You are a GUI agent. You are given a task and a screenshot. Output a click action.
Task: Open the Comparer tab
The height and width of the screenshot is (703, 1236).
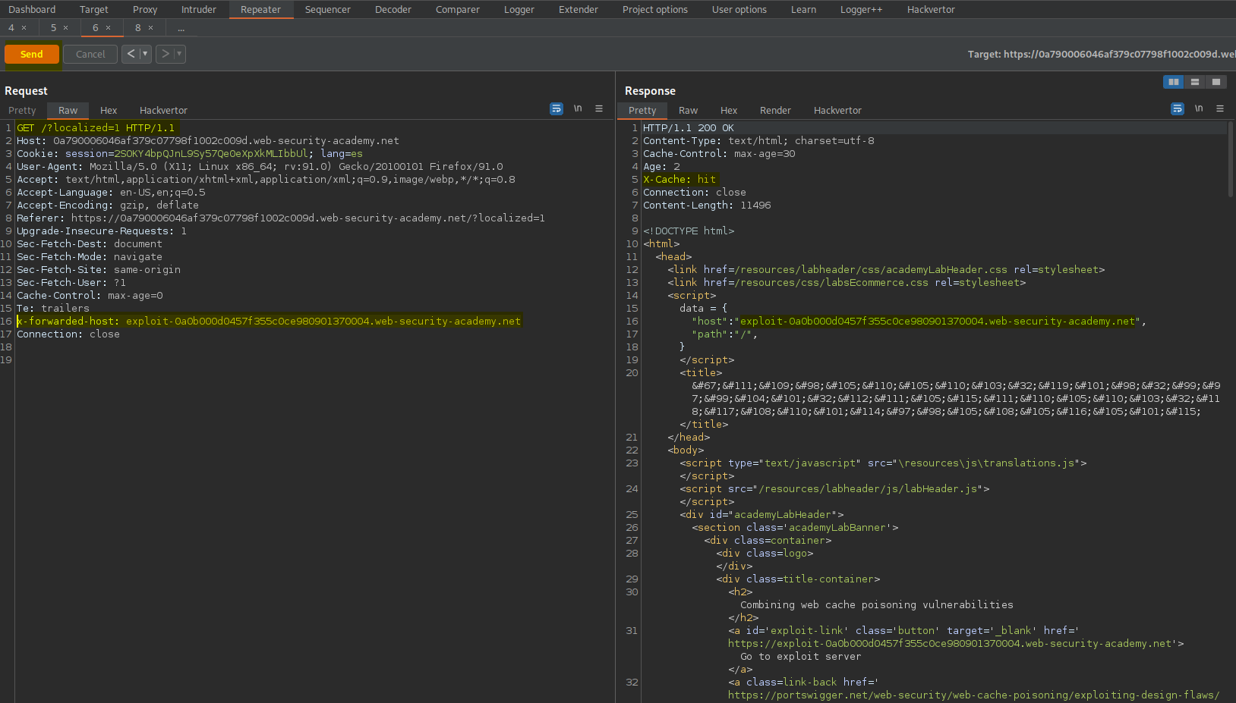point(458,10)
